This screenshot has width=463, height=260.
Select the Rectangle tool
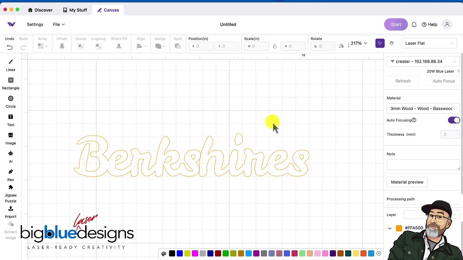(x=10, y=84)
